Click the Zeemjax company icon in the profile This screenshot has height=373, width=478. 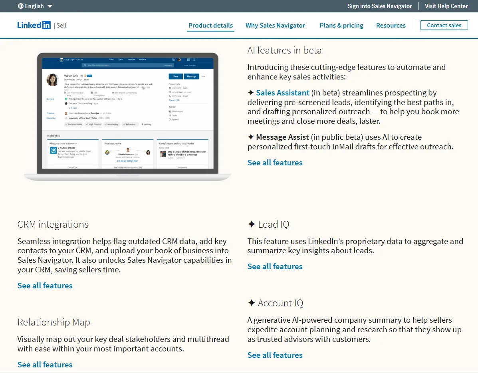[66, 113]
